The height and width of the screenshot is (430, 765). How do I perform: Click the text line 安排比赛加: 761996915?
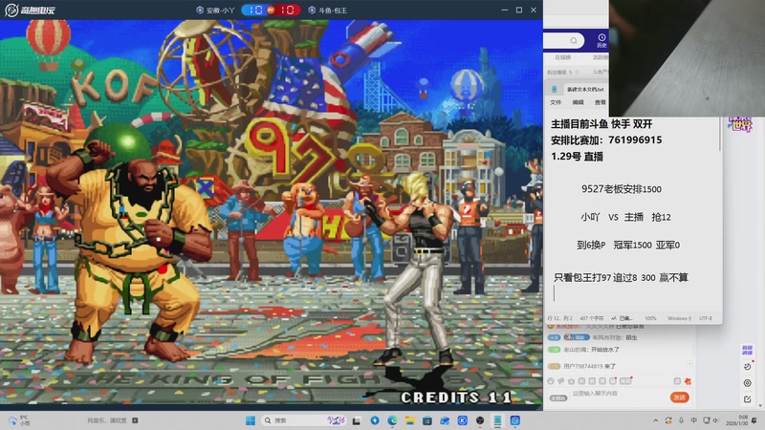tap(606, 140)
